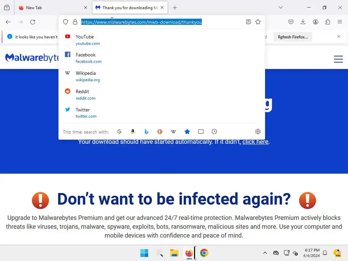Open clock showing 6:17 PM
Image resolution: width=348 pixels, height=261 pixels.
click(x=311, y=253)
